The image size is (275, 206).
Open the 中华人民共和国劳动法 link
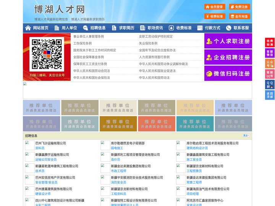154,77
